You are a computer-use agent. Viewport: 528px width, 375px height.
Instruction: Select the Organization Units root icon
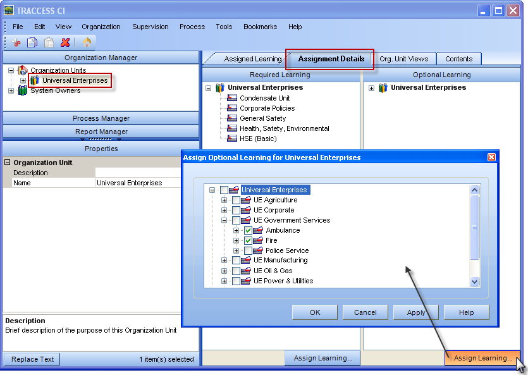(21, 70)
